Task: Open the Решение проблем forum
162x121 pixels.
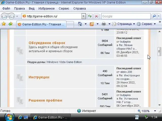Action: point(45,100)
